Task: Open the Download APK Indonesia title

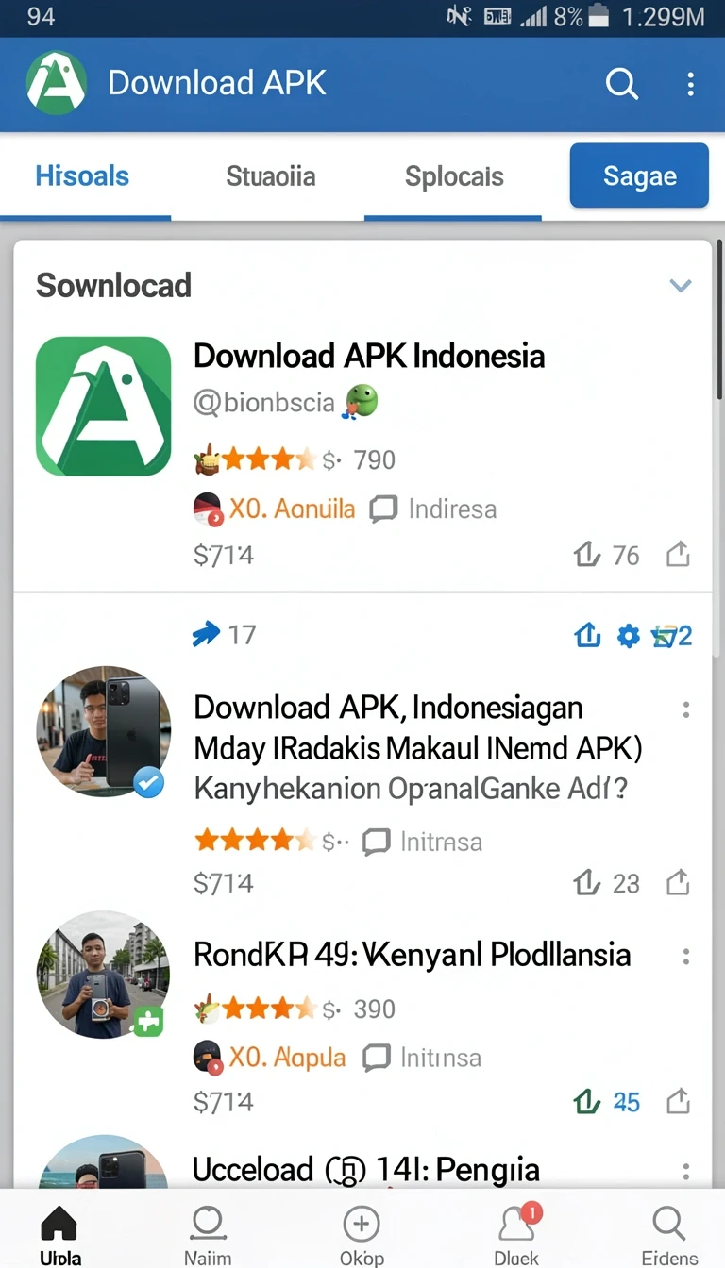Action: click(x=369, y=356)
